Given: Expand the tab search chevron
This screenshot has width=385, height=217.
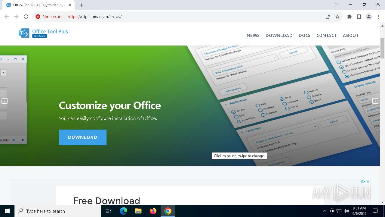Looking at the screenshot, I should 337,4.
